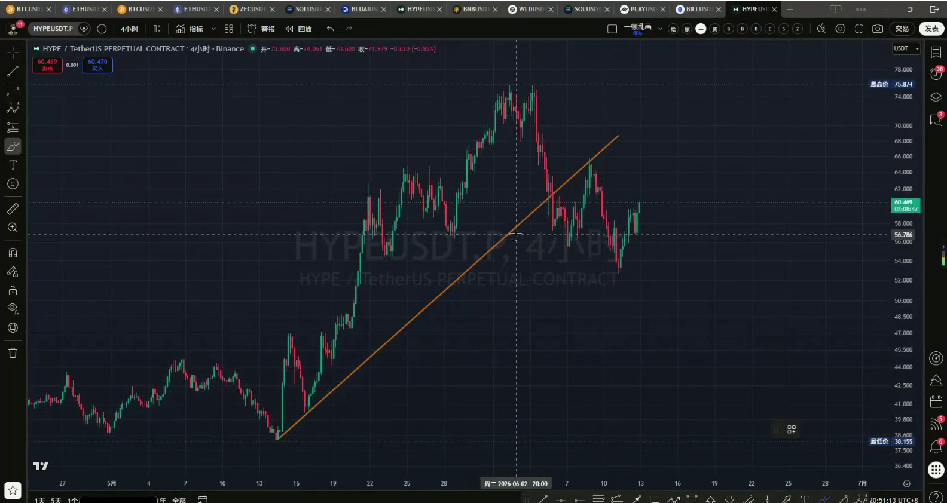Viewport: 947px width, 503px height.
Task: Open go to date calendar icon
Action: pyautogui.click(x=203, y=499)
